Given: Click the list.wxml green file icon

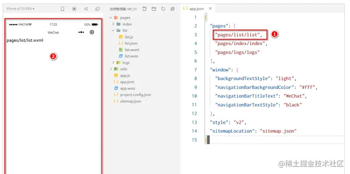Looking at the screenshot, I should 121,50.
